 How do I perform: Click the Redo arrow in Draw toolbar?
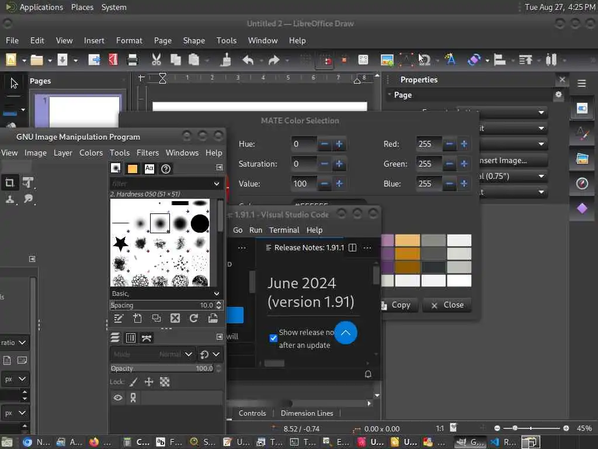[x=274, y=60]
